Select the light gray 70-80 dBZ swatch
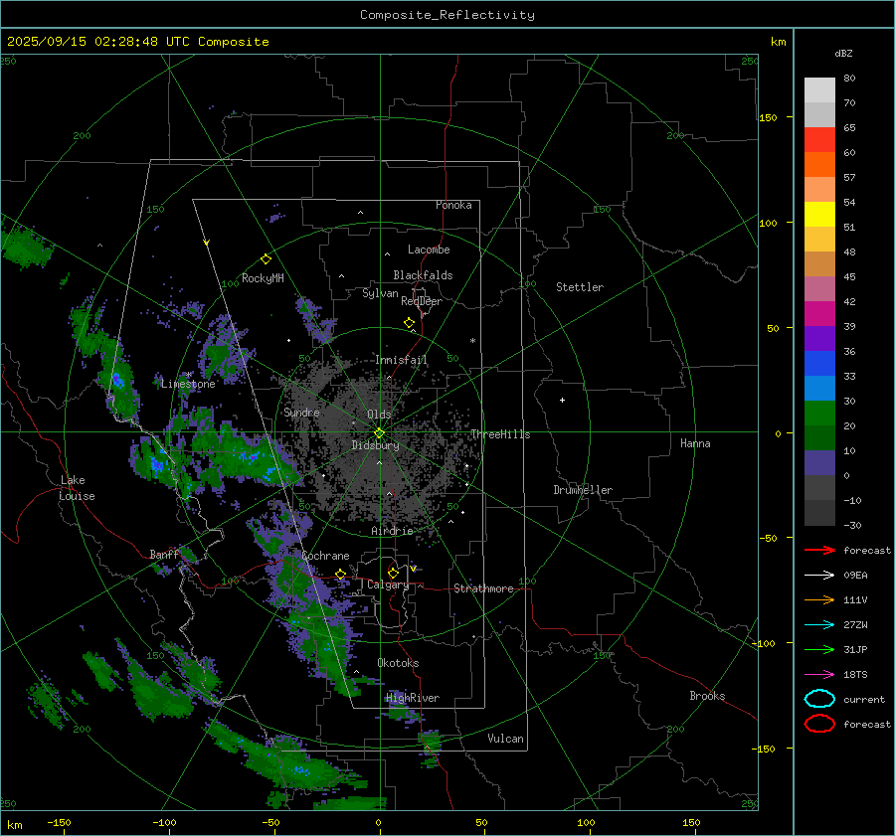The image size is (895, 836). (819, 90)
